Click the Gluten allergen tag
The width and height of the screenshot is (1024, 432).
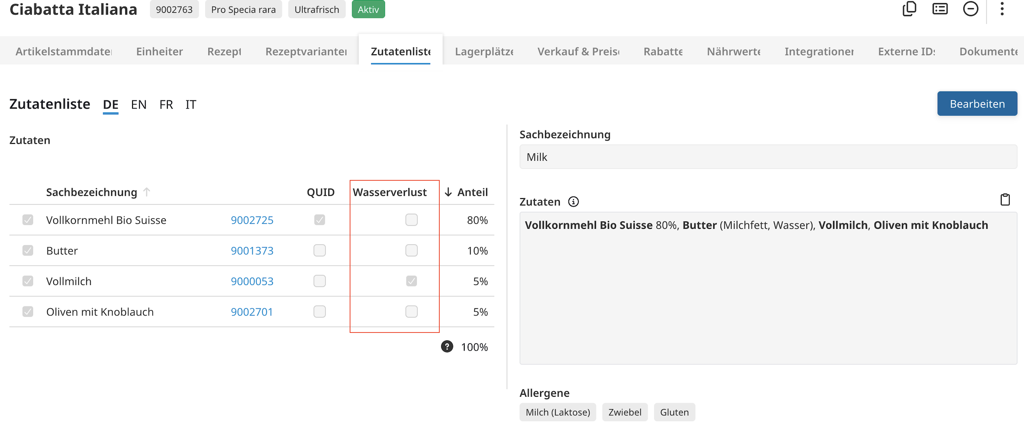pyautogui.click(x=674, y=412)
